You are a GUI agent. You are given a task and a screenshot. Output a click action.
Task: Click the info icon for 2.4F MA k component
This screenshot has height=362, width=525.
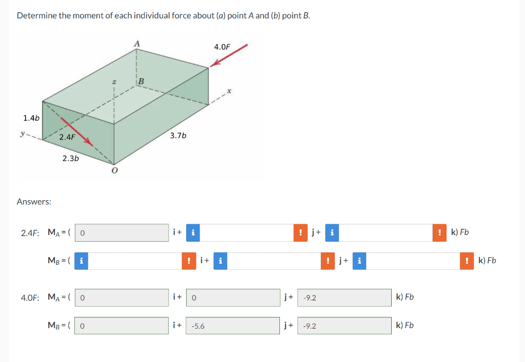(x=332, y=232)
